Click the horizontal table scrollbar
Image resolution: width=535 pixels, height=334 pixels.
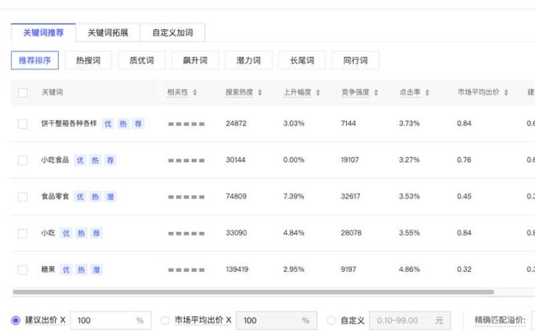pyautogui.click(x=253, y=292)
